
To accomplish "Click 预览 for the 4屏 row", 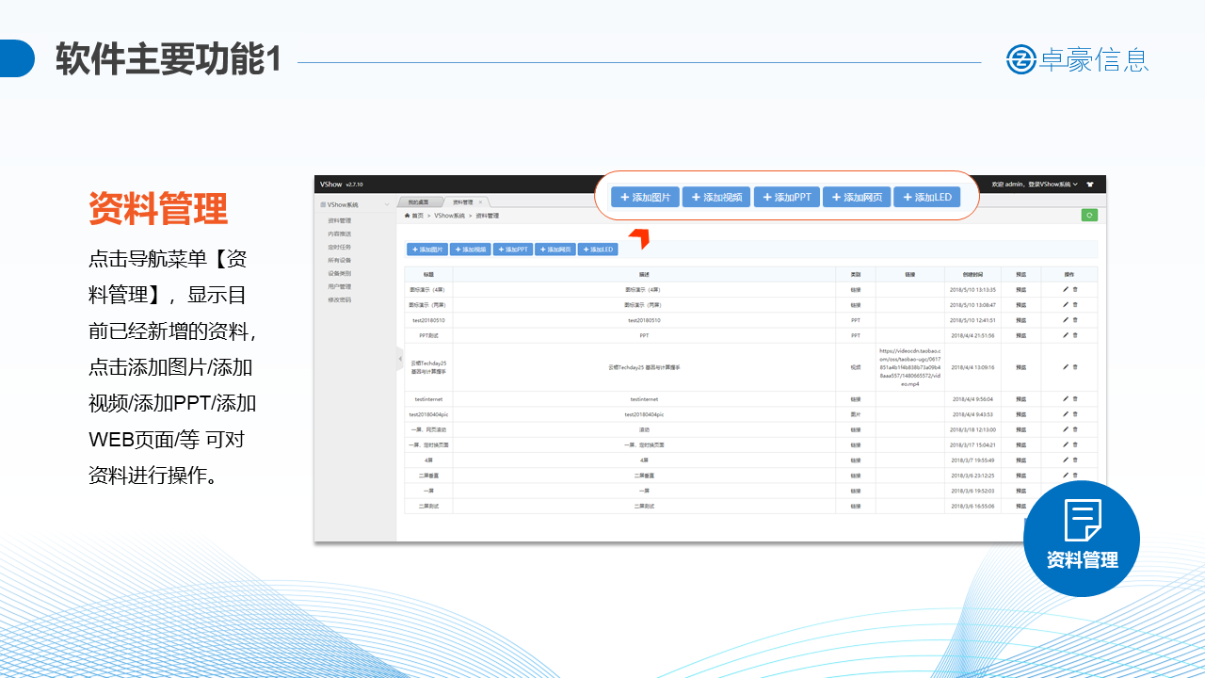I will (1020, 460).
